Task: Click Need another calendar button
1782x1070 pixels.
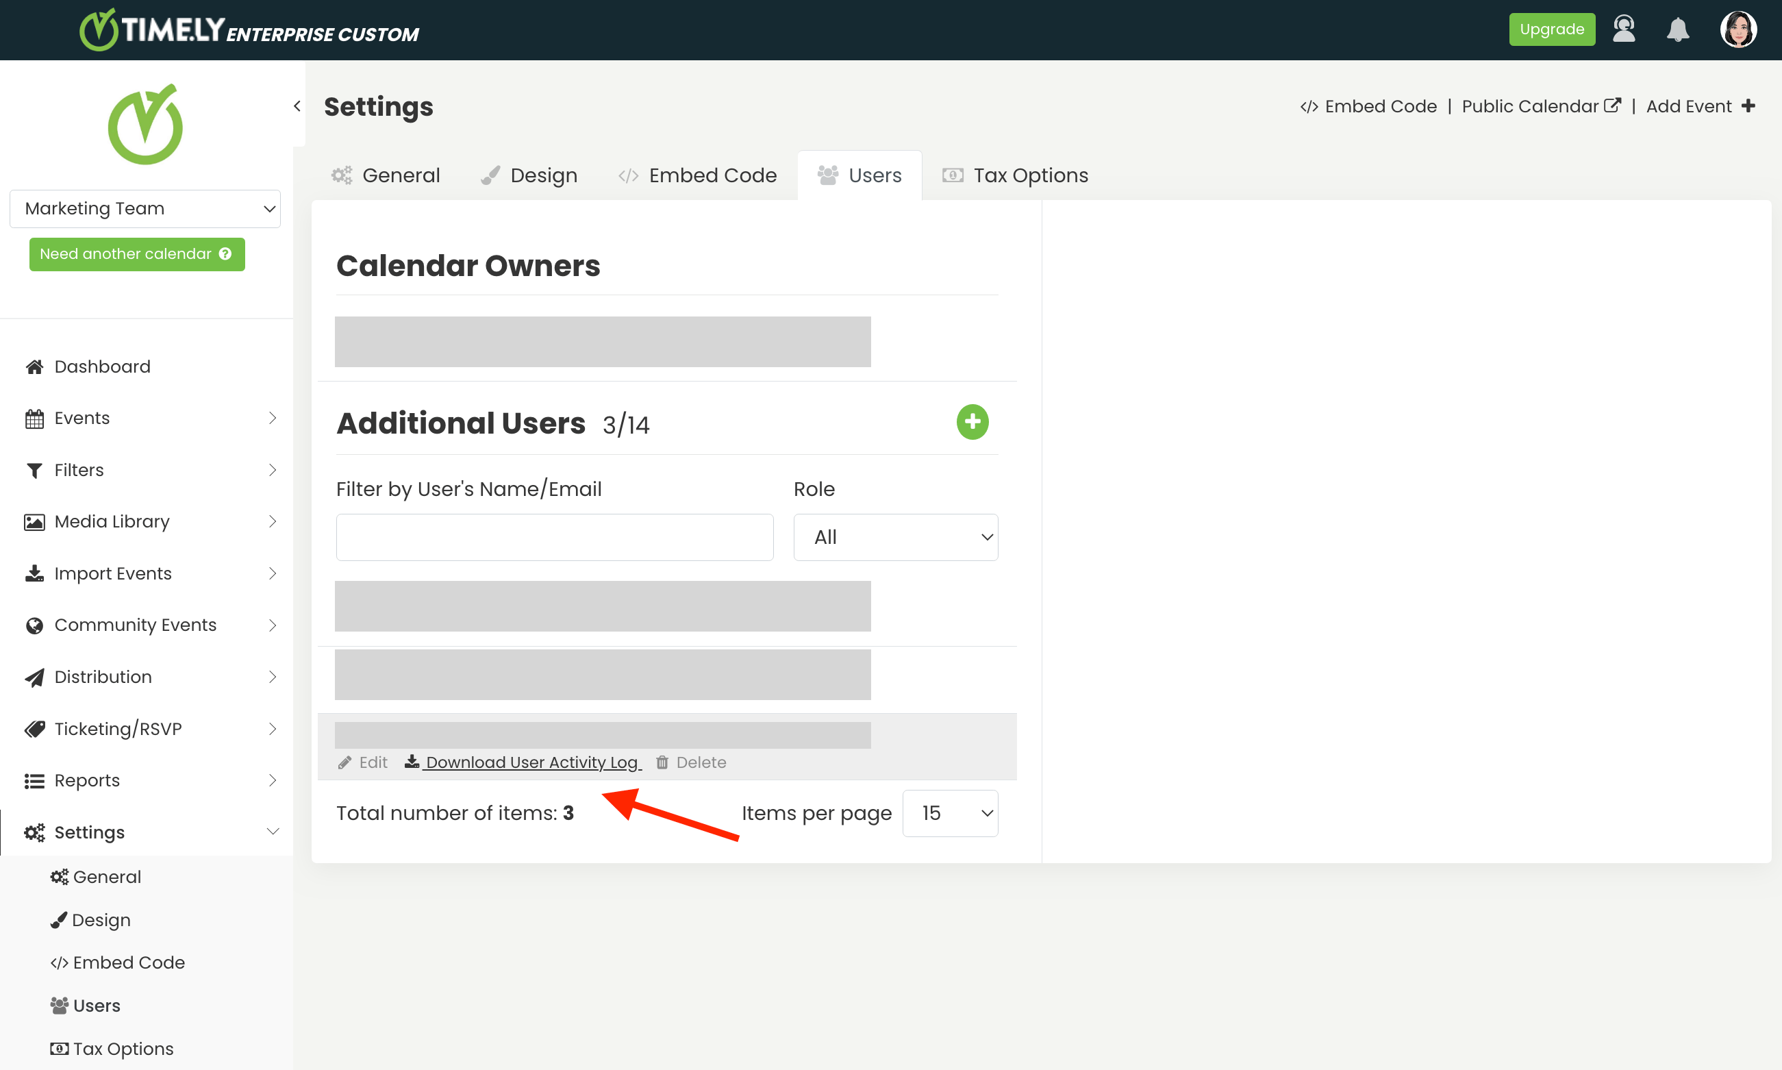Action: pos(137,255)
